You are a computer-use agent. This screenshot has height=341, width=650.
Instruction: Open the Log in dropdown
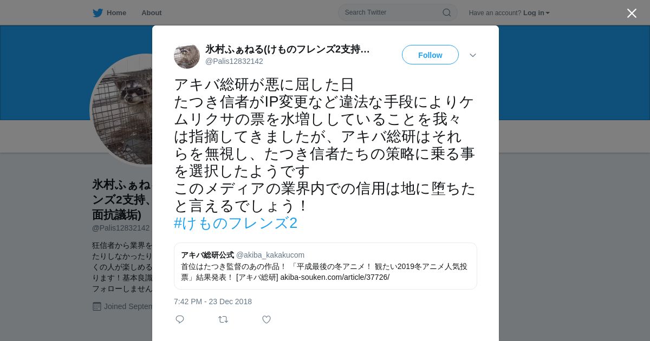(x=536, y=12)
